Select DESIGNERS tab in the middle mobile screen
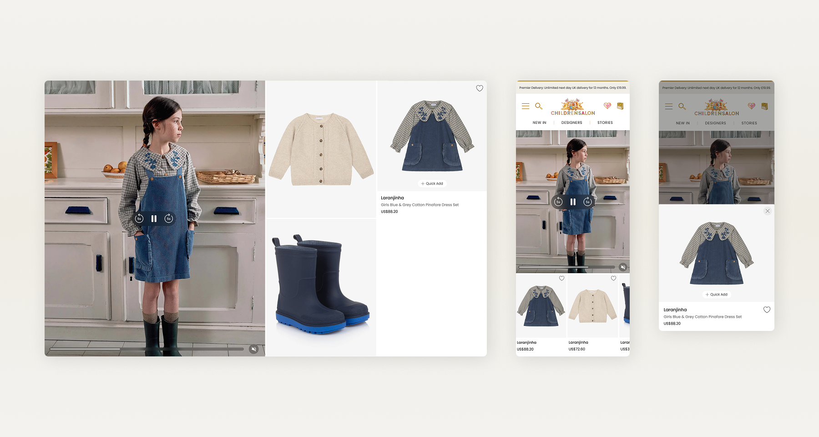The height and width of the screenshot is (437, 819). [571, 123]
